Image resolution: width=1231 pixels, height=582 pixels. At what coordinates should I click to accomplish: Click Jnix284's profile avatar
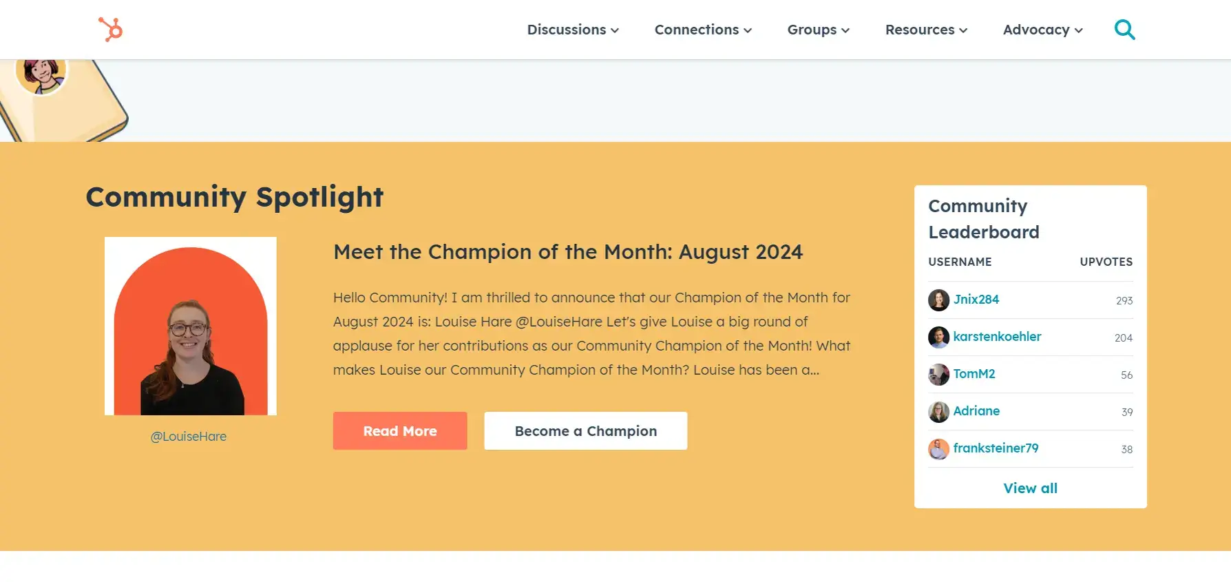pyautogui.click(x=938, y=300)
